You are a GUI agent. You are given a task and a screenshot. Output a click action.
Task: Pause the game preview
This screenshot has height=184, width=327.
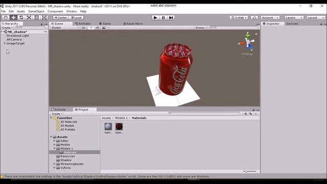[x=163, y=18]
